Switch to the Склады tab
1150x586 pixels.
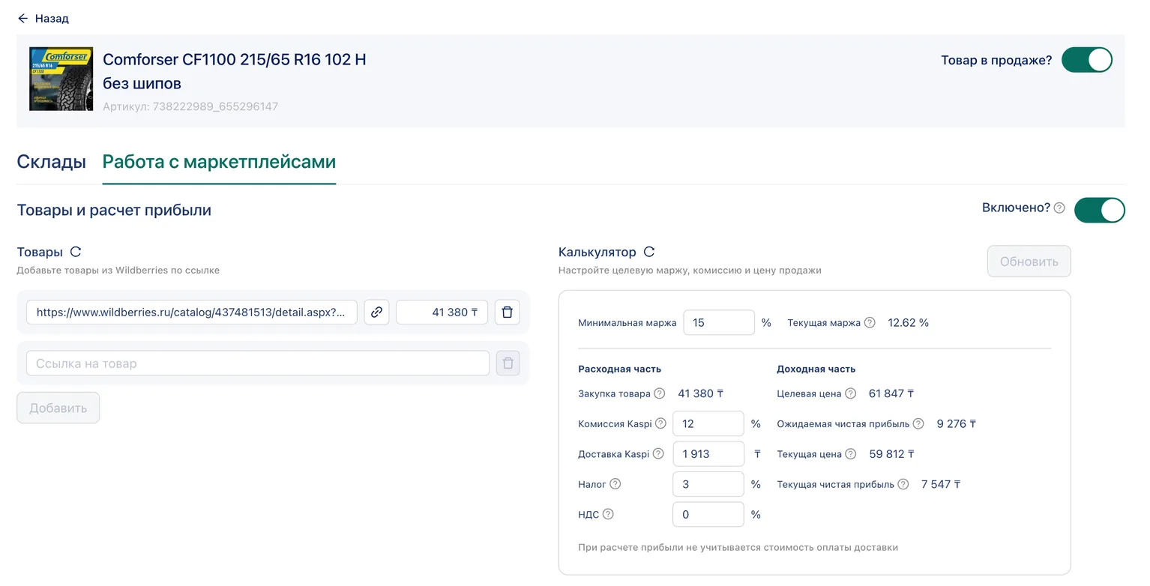pyautogui.click(x=51, y=161)
